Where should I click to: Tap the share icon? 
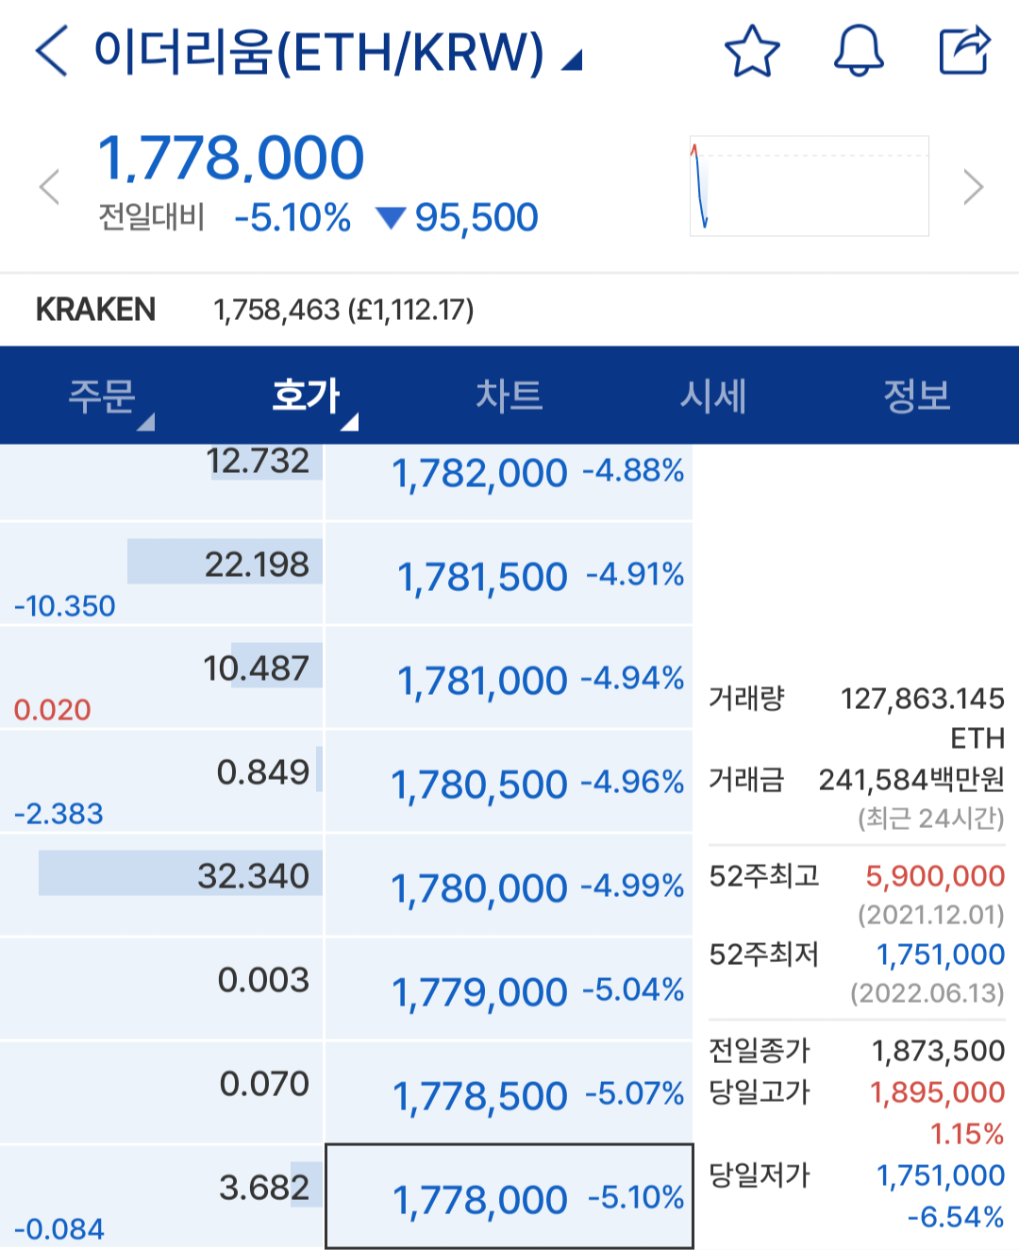coord(964,51)
